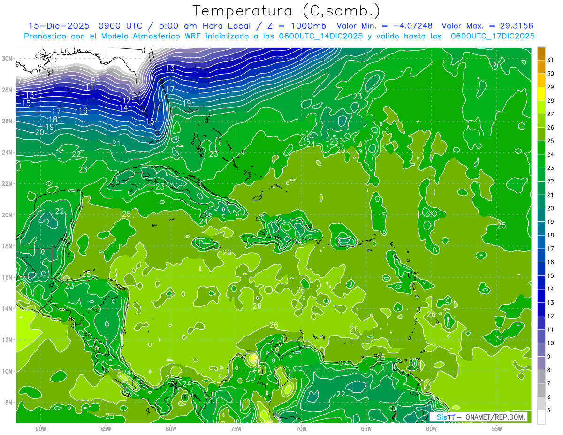Screen dimensions: 563x435
Task: Click "0600UTC_17DIC2025" valid-until time text
Action: tap(493, 36)
